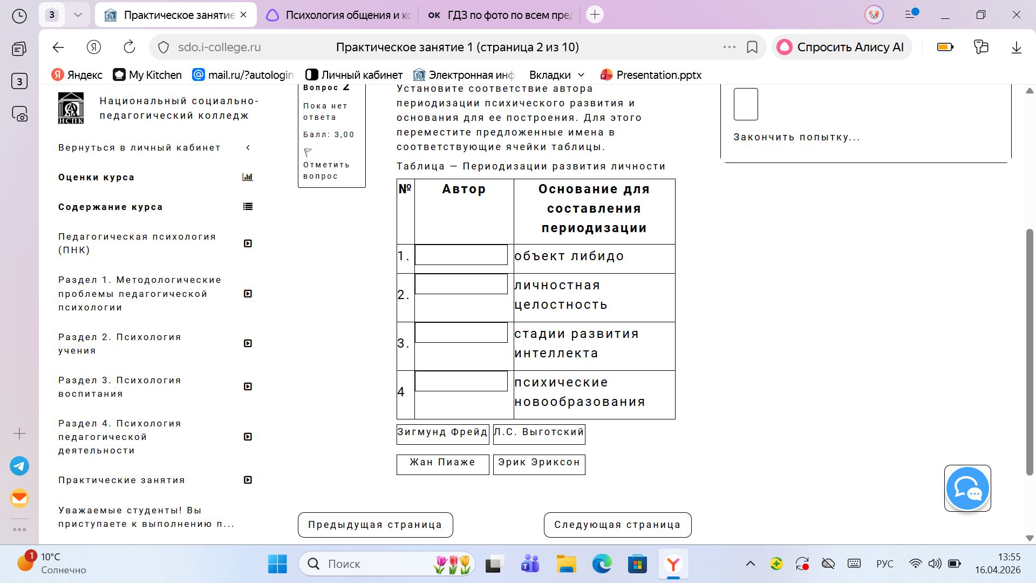Expand tab list dropdown arrow
The image size is (1036, 583).
coord(78,15)
